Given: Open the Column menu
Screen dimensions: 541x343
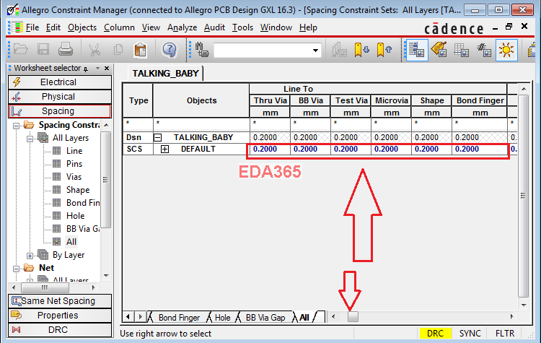Looking at the screenshot, I should coord(119,27).
